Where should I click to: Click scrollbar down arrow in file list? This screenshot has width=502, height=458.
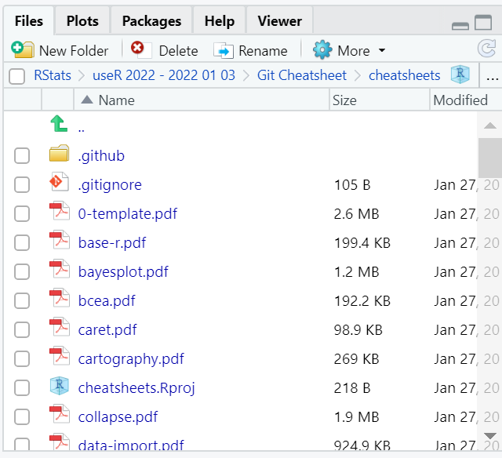tap(489, 435)
